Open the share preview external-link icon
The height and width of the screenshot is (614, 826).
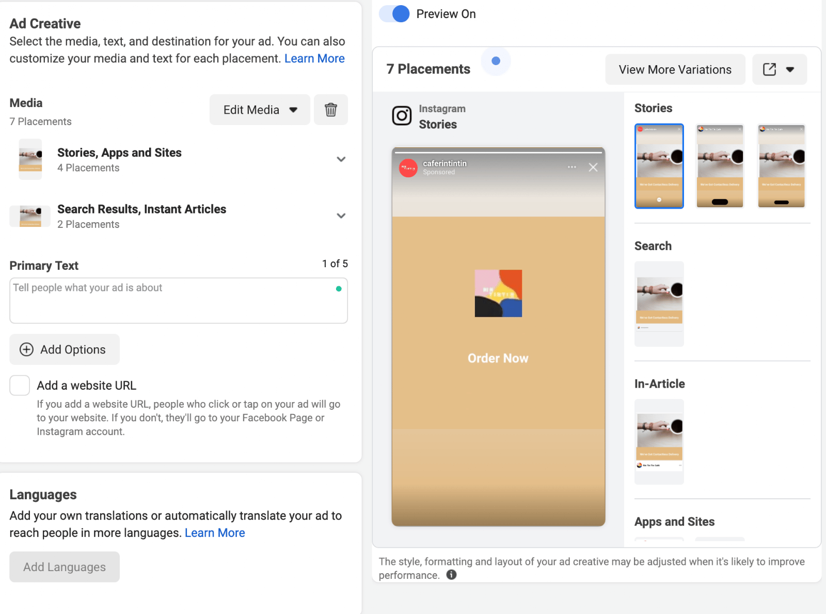click(769, 69)
